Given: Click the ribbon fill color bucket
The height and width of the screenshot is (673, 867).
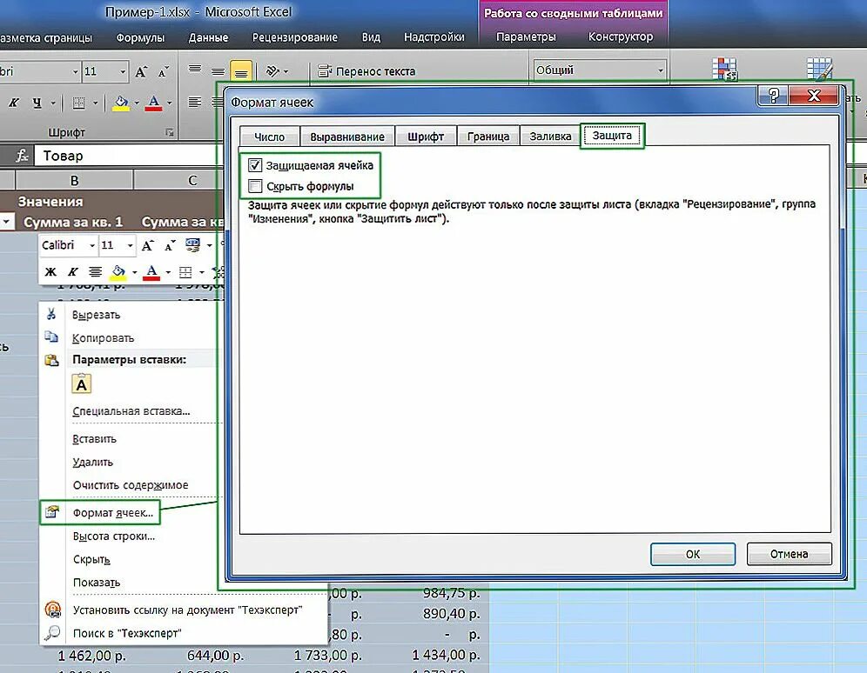Looking at the screenshot, I should click(120, 103).
